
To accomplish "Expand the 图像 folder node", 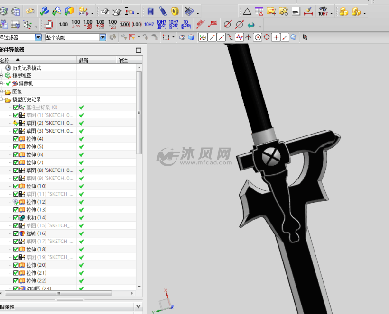I will (x=1, y=91).
